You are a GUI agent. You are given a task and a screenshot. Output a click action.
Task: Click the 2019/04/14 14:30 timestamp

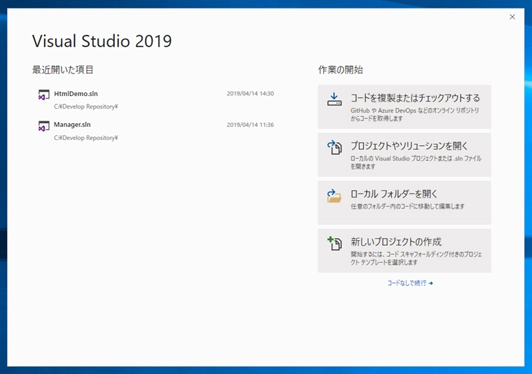tap(251, 94)
